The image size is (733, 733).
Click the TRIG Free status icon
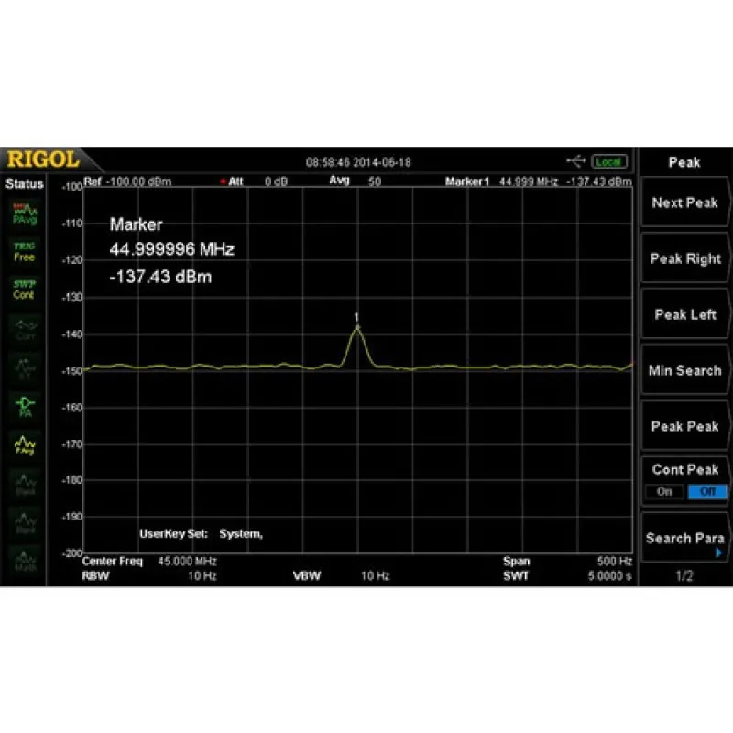pos(25,252)
